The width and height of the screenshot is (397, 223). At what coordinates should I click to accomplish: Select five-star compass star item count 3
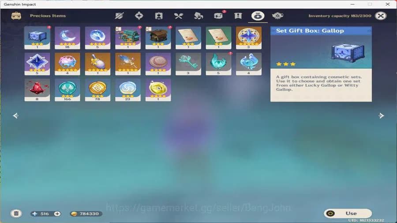(249, 37)
